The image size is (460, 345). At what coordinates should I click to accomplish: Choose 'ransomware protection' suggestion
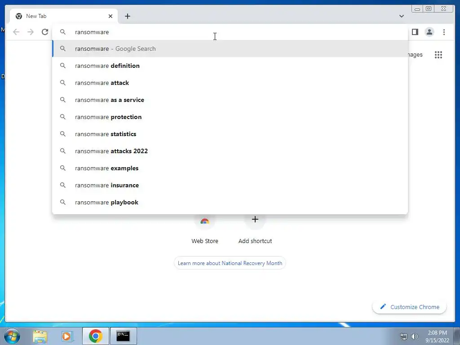[230, 117]
